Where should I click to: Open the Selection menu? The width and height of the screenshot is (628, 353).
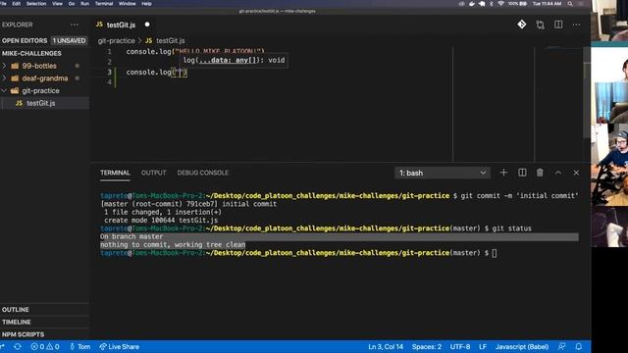pyautogui.click(x=36, y=4)
